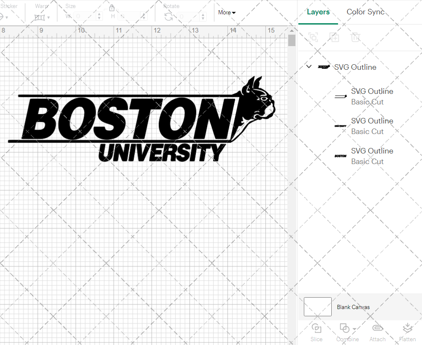Apply the Flatten tool
The height and width of the screenshot is (345, 422).
[x=407, y=332]
